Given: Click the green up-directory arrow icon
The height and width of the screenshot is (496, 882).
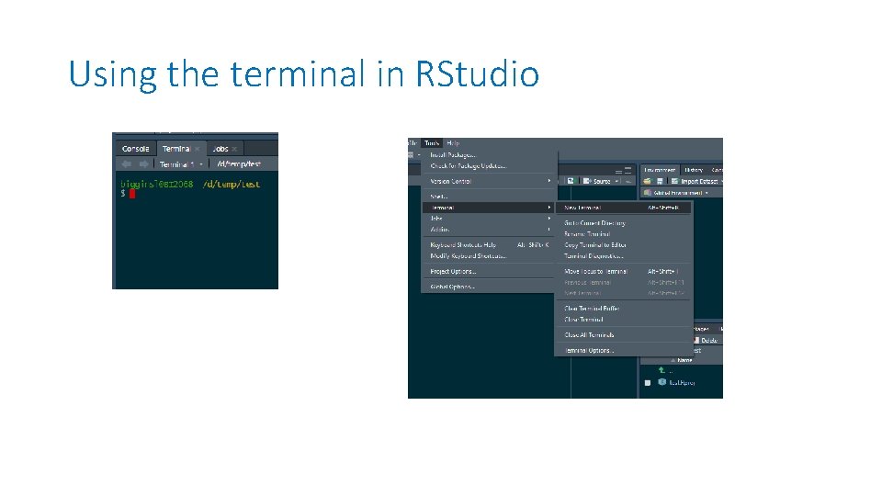Looking at the screenshot, I should point(662,370).
